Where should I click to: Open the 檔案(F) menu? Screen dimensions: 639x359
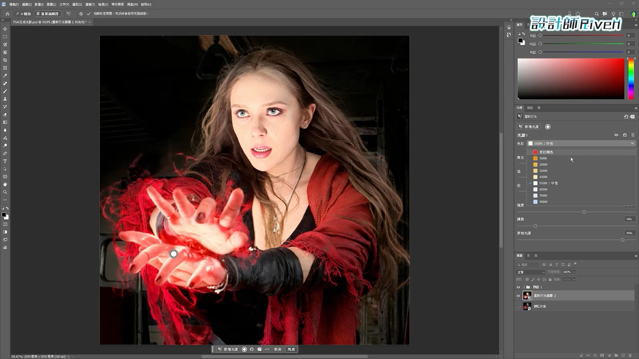[x=14, y=4]
